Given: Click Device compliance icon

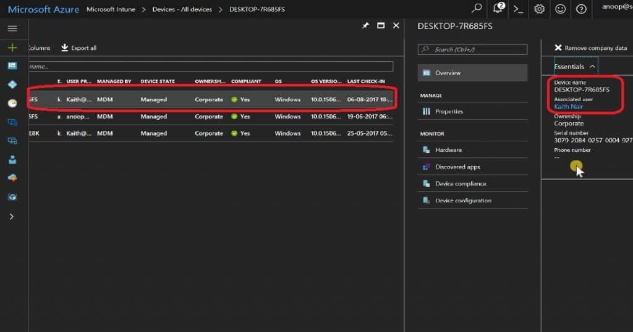Looking at the screenshot, I should (x=427, y=184).
